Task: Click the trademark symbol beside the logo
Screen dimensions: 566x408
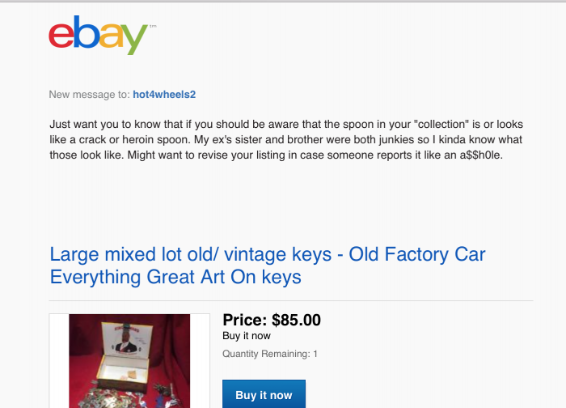Action: 153,27
